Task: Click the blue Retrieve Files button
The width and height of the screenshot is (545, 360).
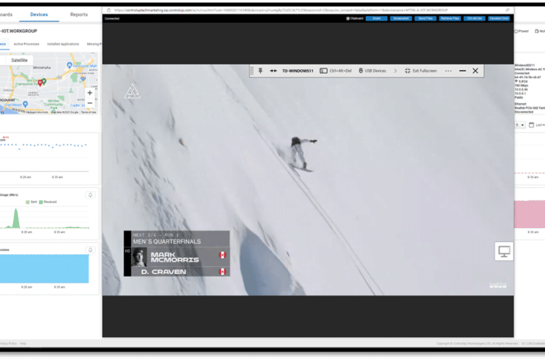Action: tap(450, 18)
